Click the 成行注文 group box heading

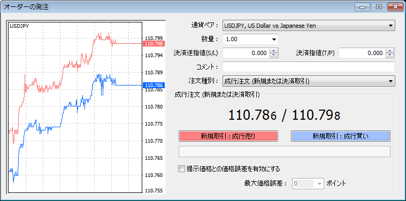pos(217,95)
